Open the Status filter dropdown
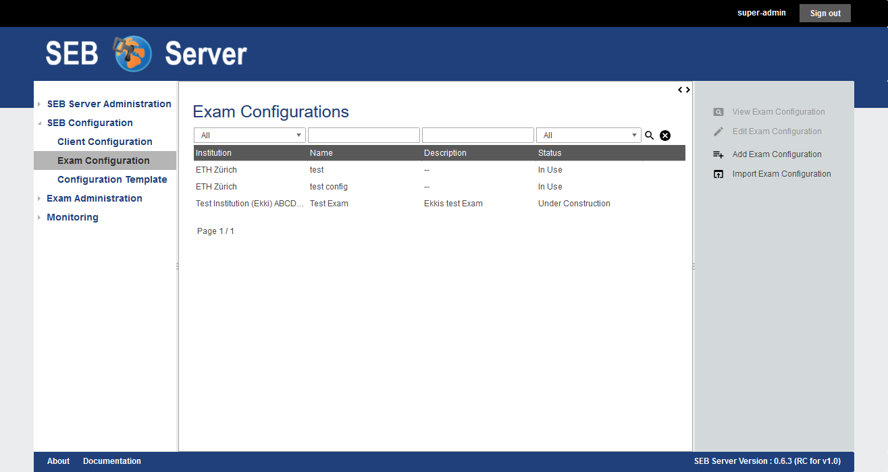The image size is (888, 472). [588, 136]
